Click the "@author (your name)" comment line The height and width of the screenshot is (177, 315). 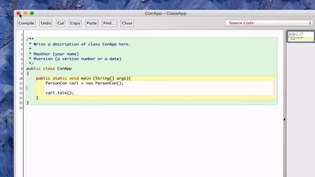pos(56,54)
